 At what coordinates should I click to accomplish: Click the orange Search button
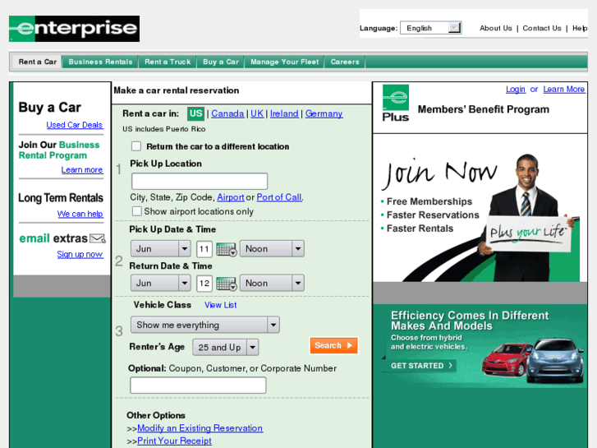click(333, 345)
